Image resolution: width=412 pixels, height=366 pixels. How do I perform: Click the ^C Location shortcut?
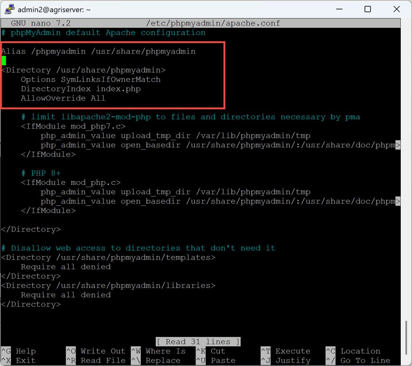(x=353, y=351)
